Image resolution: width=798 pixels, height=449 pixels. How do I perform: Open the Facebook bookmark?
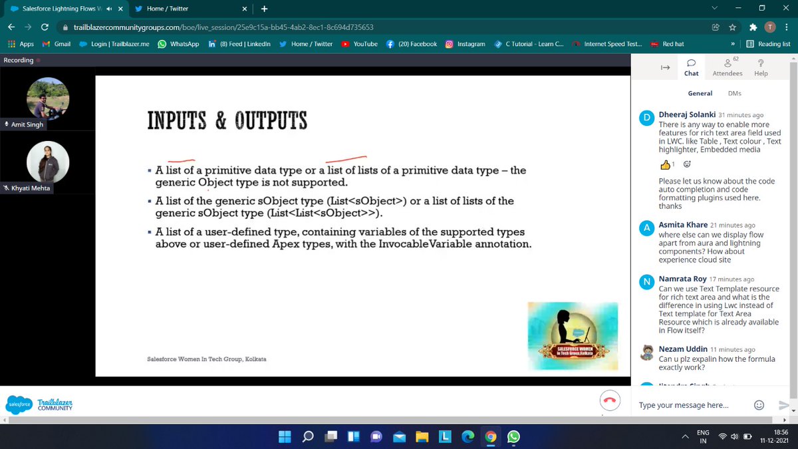[412, 44]
